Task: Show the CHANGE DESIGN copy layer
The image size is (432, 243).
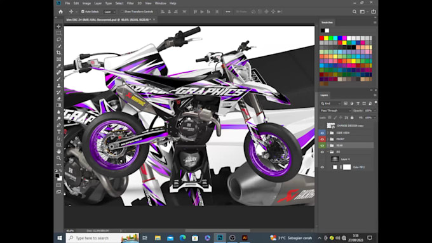Action: coord(322,126)
